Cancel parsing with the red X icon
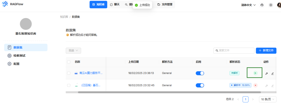Image resolution: width=281 pixels, height=104 pixels. 256,85
